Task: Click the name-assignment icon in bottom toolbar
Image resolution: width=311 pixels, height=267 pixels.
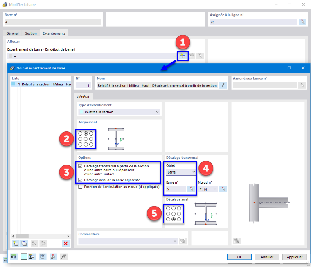Action: pos(32,257)
